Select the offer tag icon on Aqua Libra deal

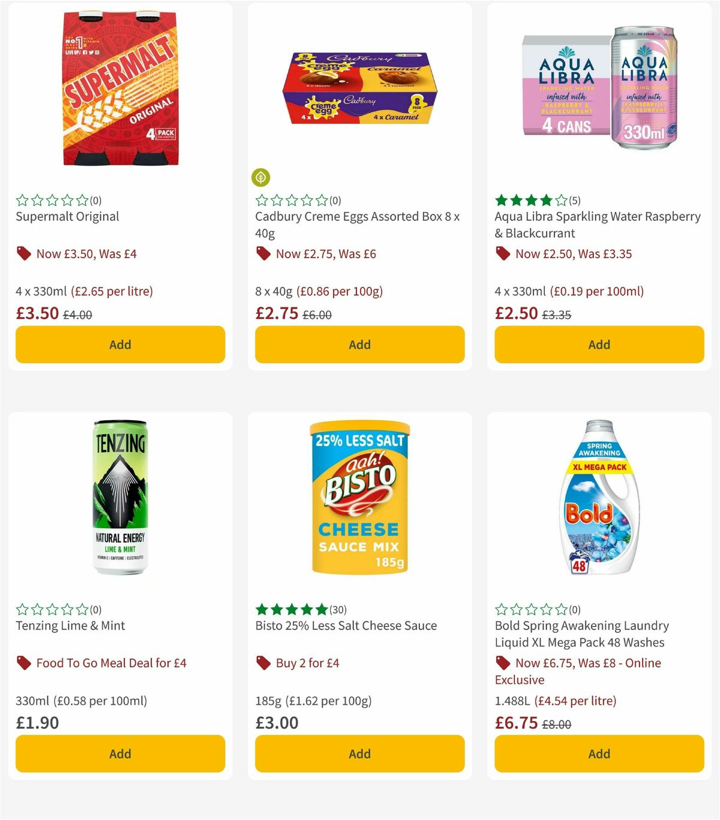pyautogui.click(x=503, y=253)
